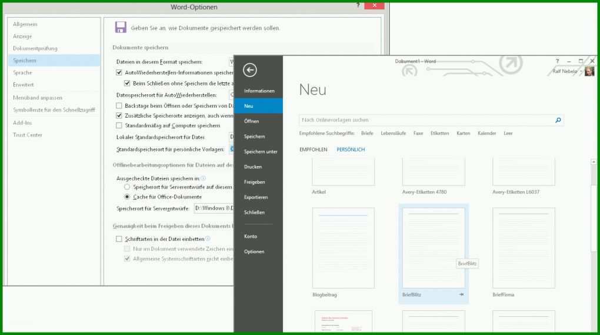
Task: Toggle AutoWiederherstellen-Informationen speichern checkbox
Action: [x=119, y=72]
